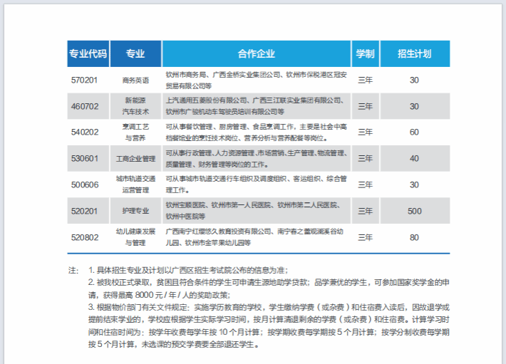Viewport: 506px width, 364px height.
Task: Click the 招生计划 column header
Action: click(x=414, y=53)
